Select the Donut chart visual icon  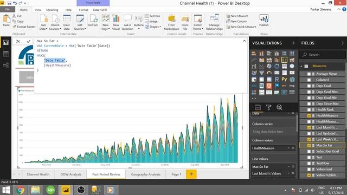(277, 66)
